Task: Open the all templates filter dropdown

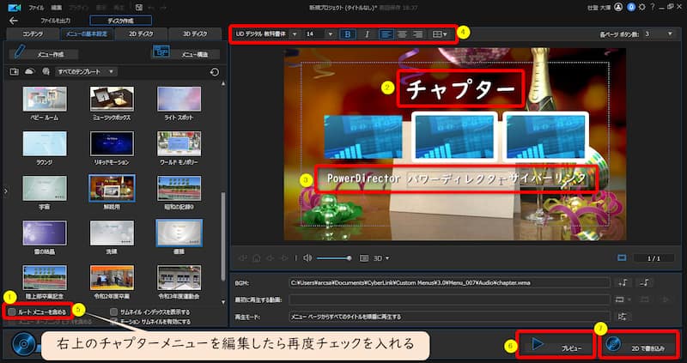Action: point(86,72)
